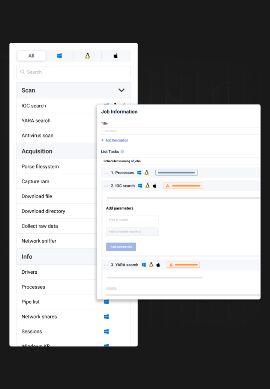270x389 pixels.
Task: Click the warning icon next to YARA search task
Action: pos(171,265)
